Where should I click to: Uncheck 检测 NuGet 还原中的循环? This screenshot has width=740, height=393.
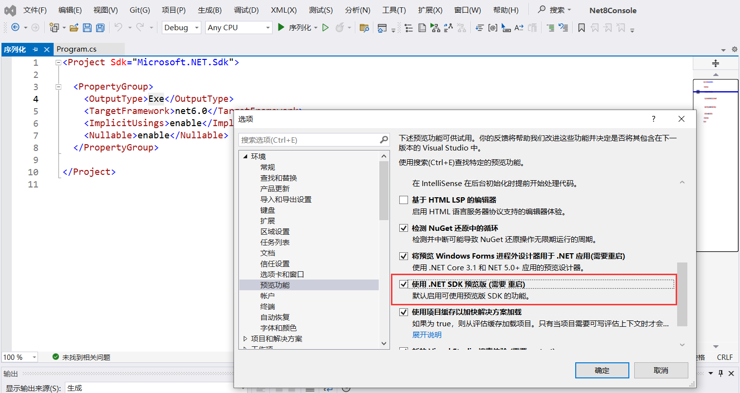pos(404,228)
